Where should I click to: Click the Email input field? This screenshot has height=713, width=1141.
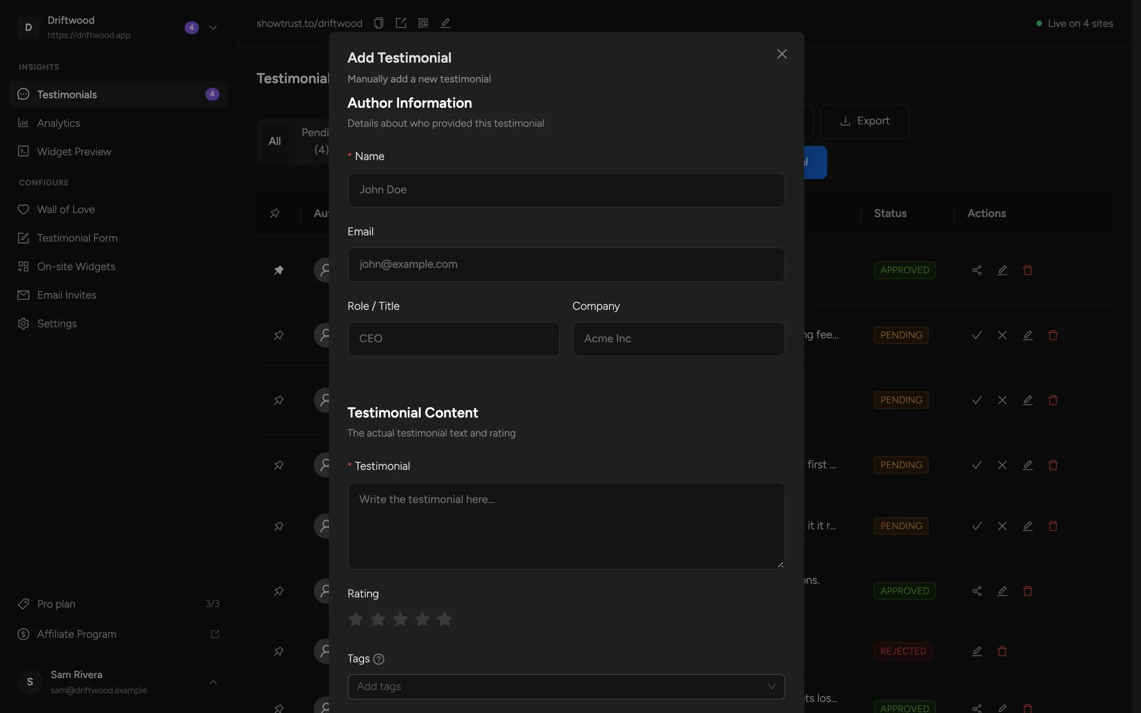click(x=566, y=264)
